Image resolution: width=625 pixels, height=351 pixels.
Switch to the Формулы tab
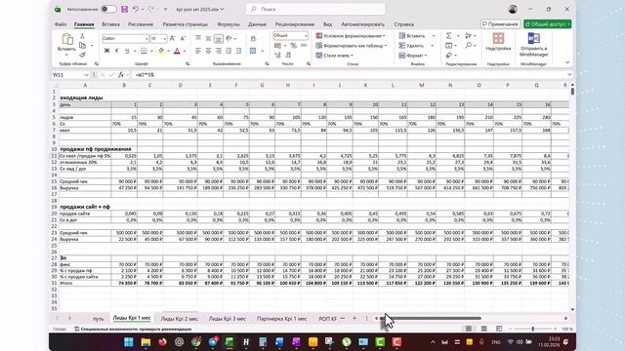[229, 24]
